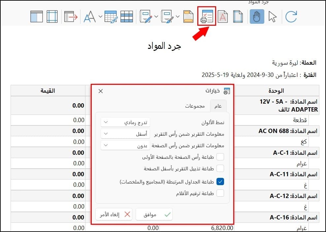Image resolution: width=326 pixels, height=232 pixels.
Task: Enable طباعة رأس الصفحة بالصفحة الأولى checkbox
Action: pyautogui.click(x=220, y=157)
